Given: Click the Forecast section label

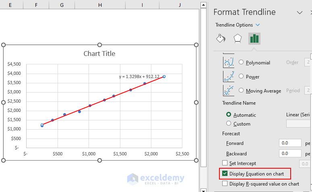Looking at the screenshot, I should [231, 134].
